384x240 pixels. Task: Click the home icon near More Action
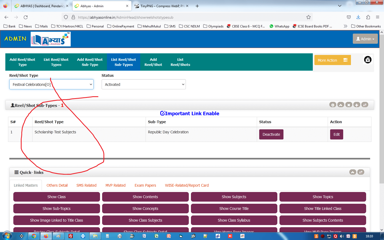[368, 60]
